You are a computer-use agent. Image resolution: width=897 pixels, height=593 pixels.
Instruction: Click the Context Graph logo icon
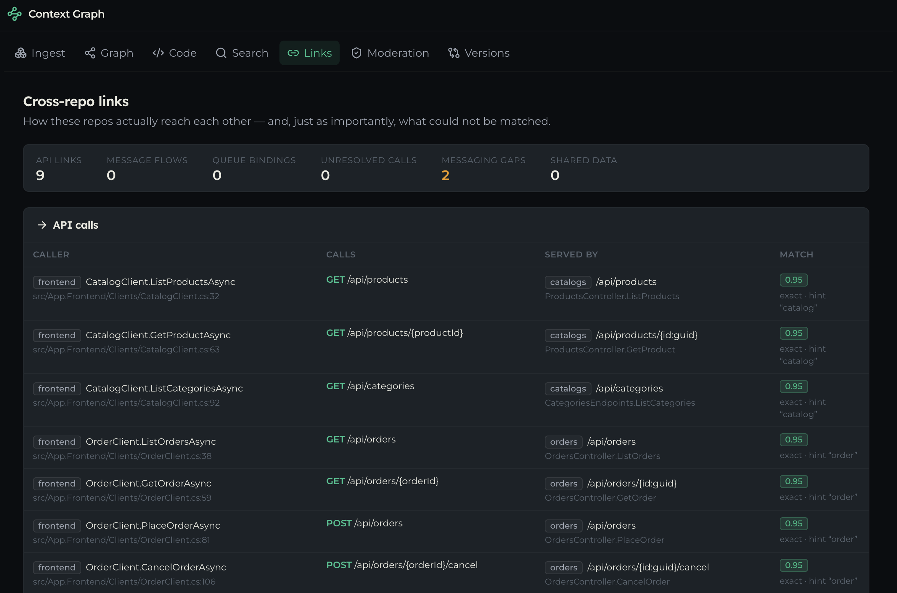click(x=15, y=14)
